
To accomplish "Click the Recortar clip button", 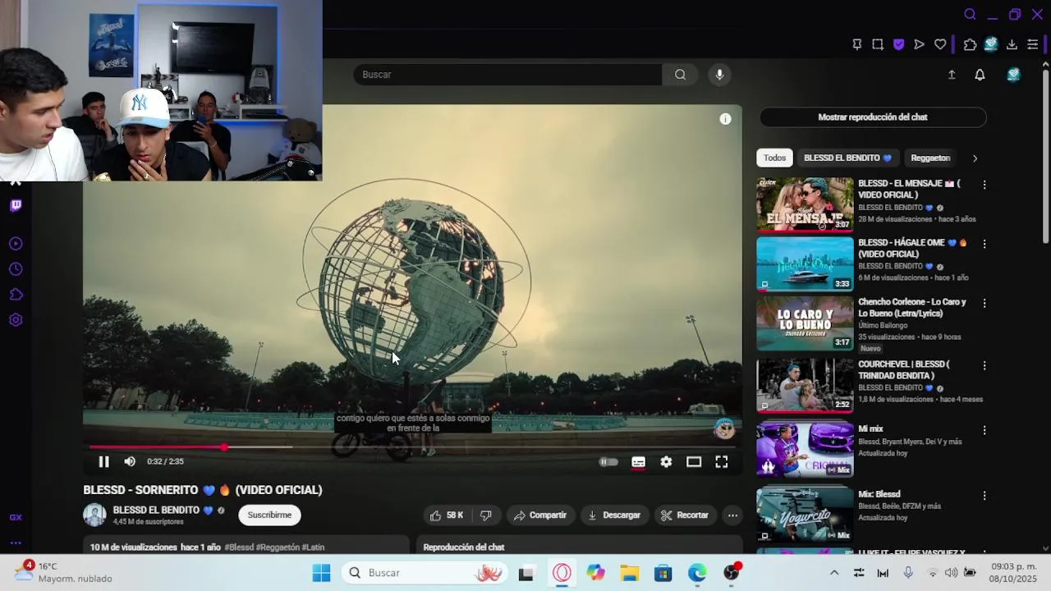I will 684,515.
